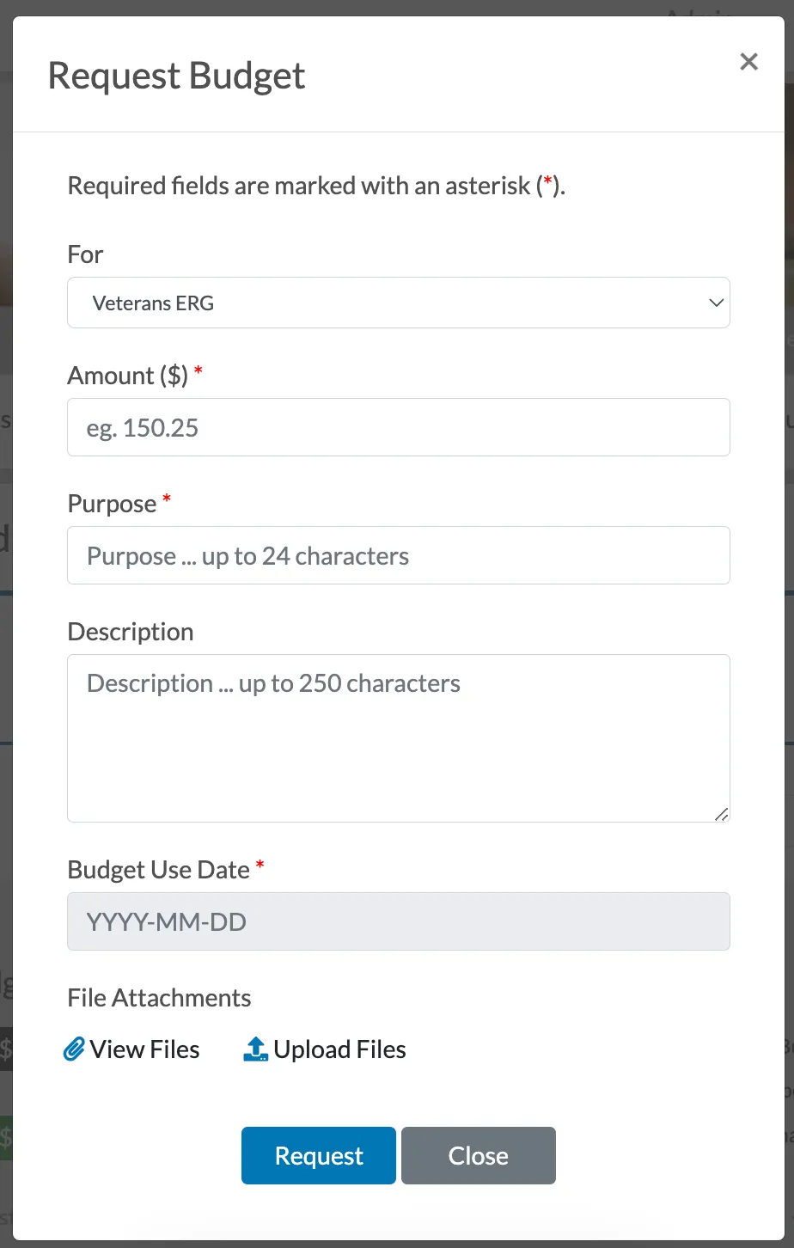
Task: Open the Budget Use Date YYYY-MM-DD field
Action: click(x=398, y=921)
